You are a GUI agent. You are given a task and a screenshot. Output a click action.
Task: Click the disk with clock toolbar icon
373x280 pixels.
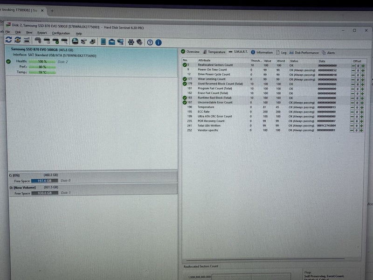coord(47,41)
